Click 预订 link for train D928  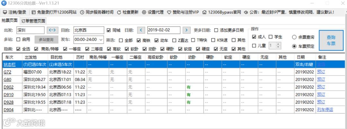click(321, 102)
